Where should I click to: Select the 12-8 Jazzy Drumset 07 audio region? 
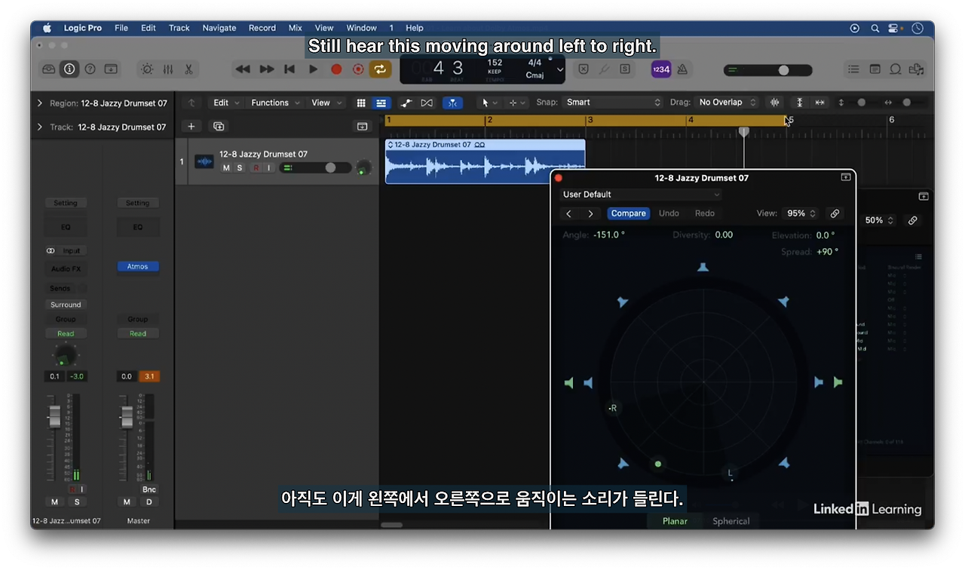[485, 161]
